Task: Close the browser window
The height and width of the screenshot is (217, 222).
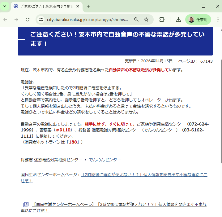Action: pos(218,6)
